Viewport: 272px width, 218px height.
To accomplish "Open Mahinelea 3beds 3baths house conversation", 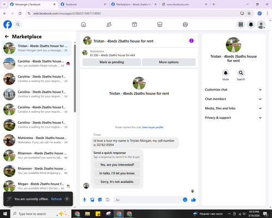I will click(36, 140).
